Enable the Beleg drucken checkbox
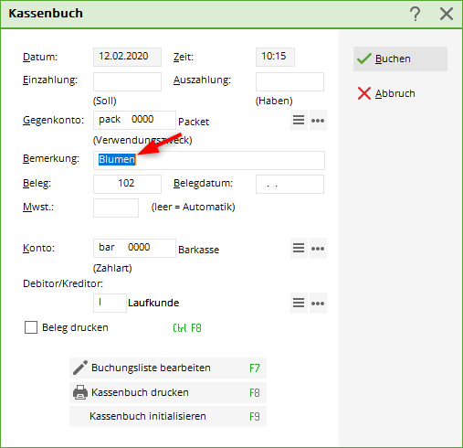Screen dimensions: 463x448 (x=31, y=327)
